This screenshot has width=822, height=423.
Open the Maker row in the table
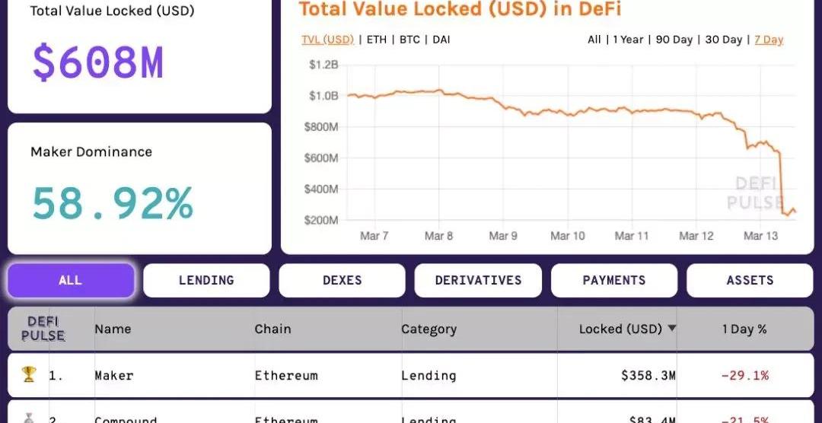[410, 375]
